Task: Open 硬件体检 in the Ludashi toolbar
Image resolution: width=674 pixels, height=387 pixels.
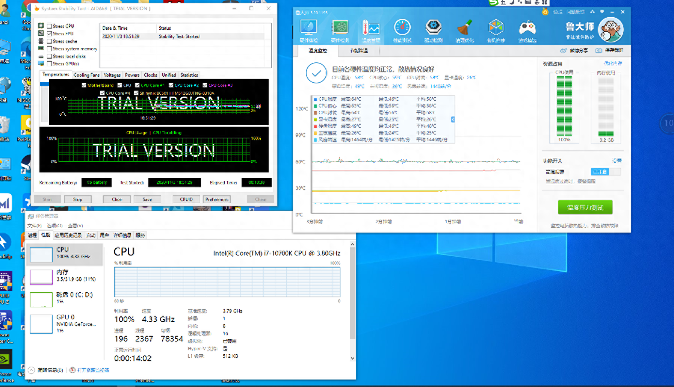Action: pos(309,31)
